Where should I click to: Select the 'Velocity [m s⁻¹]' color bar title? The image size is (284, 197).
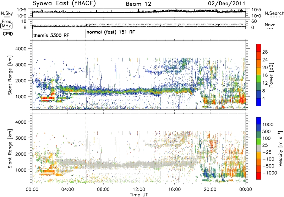(x=280, y=148)
